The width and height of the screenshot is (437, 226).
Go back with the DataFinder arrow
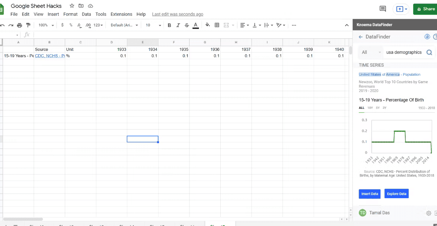point(361,37)
